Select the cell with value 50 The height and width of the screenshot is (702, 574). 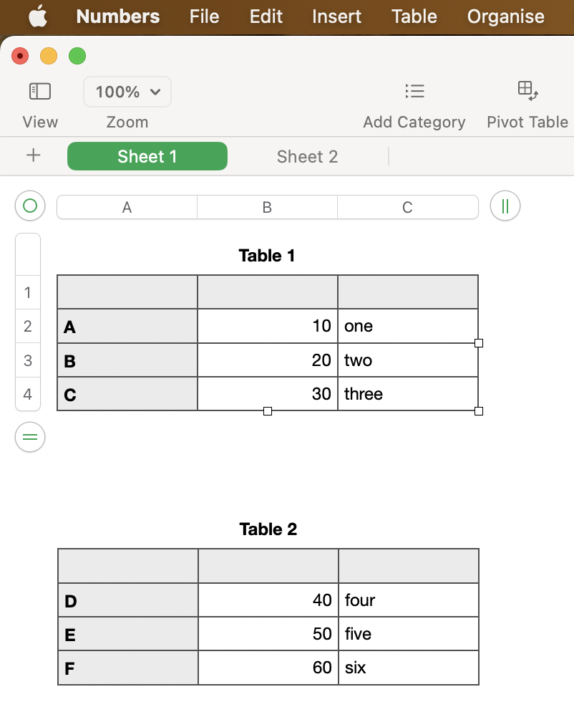click(268, 634)
